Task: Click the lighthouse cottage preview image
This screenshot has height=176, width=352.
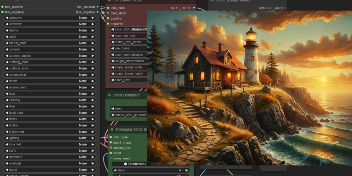Action: [250, 88]
